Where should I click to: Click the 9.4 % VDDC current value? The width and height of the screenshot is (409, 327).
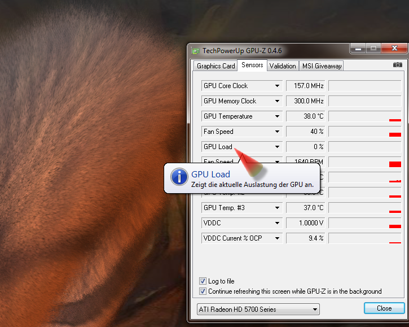[305, 238]
